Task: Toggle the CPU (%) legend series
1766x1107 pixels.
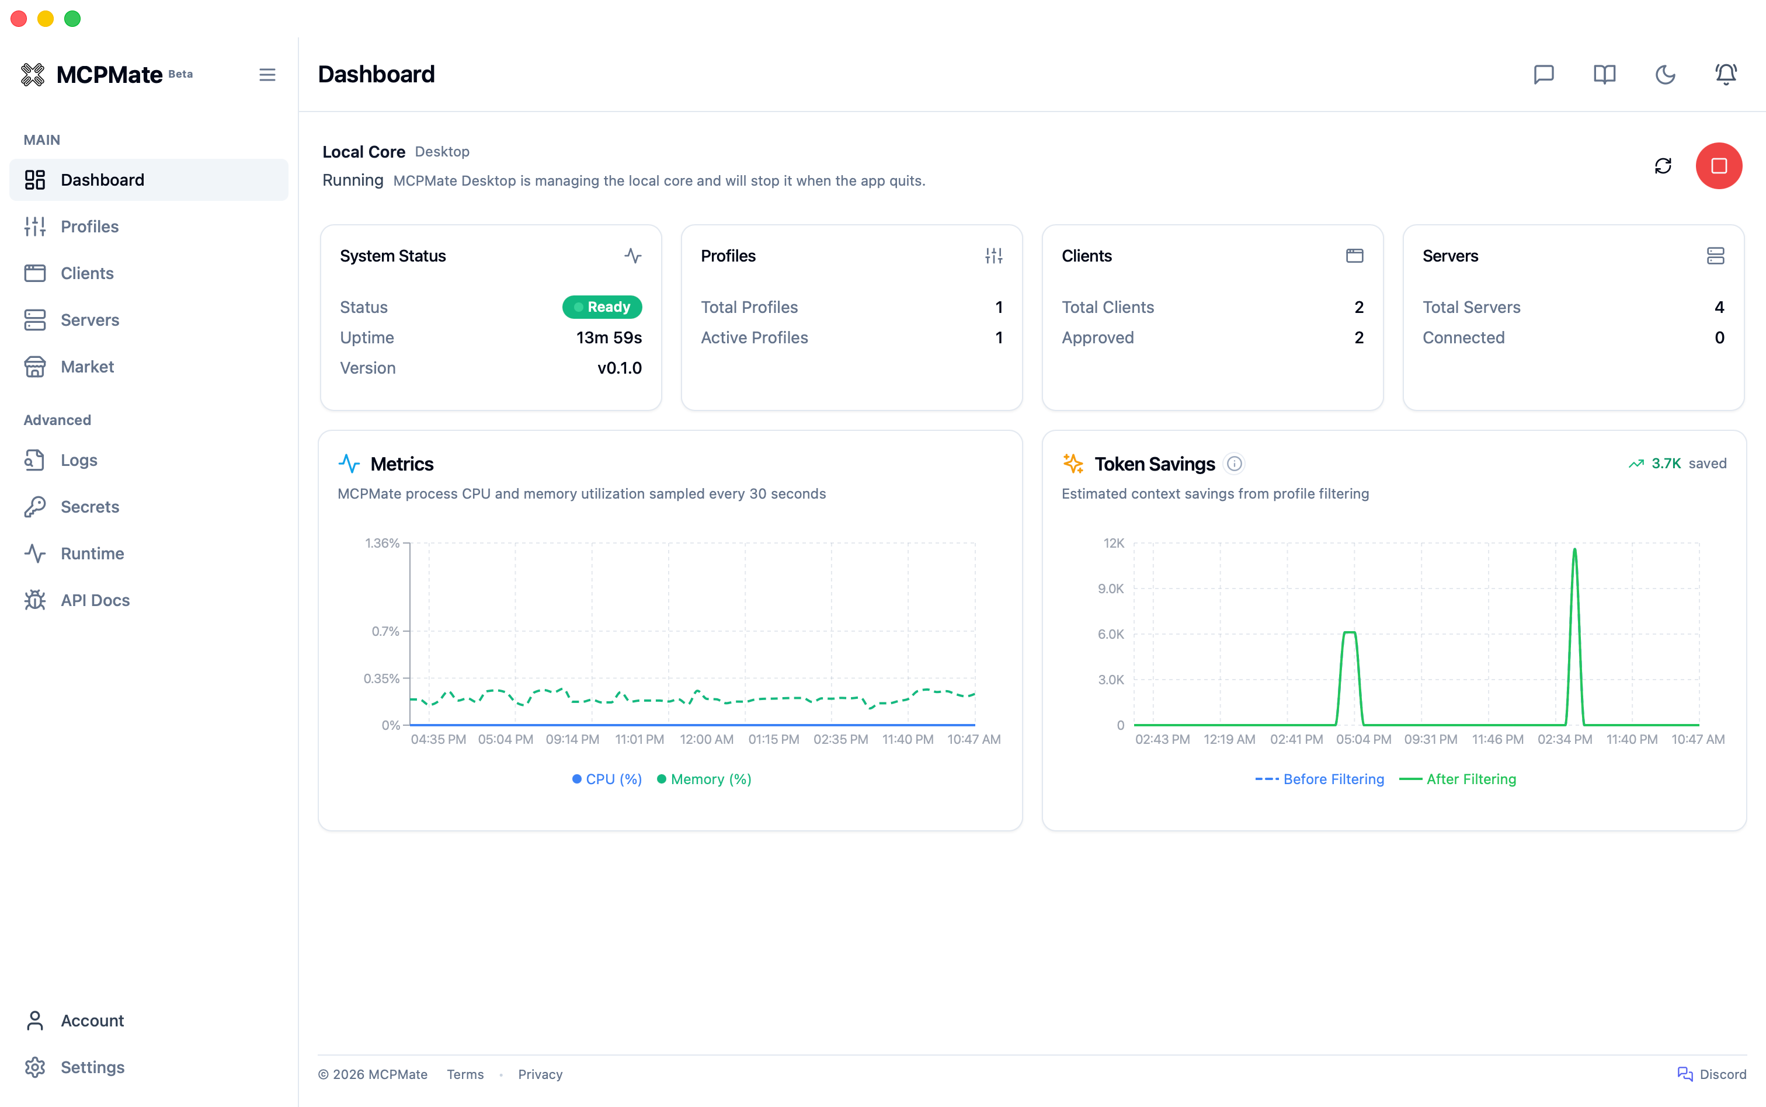Action: [x=607, y=779]
